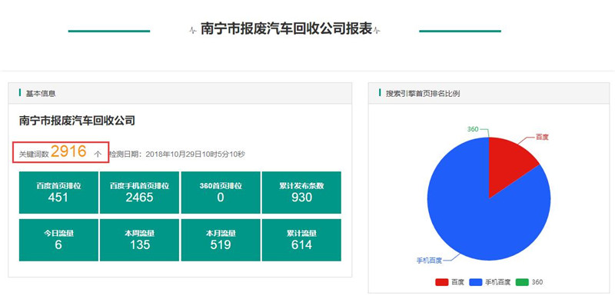The image size is (615, 299).
Task: Select the 360首页排位 0 tile
Action: click(x=221, y=192)
